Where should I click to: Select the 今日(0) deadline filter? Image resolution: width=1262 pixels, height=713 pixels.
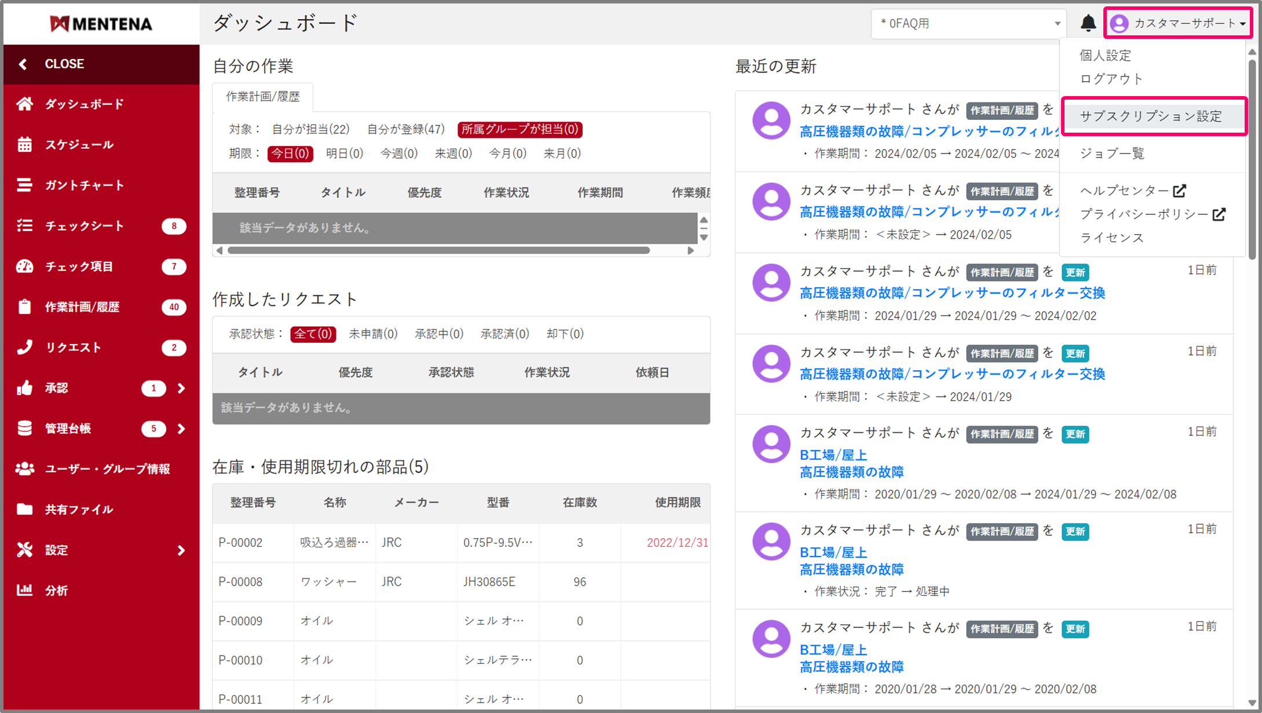[x=290, y=153]
